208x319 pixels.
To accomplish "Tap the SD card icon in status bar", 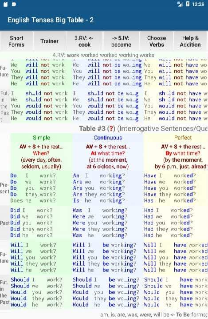I will pyautogui.click(x=6, y=4).
